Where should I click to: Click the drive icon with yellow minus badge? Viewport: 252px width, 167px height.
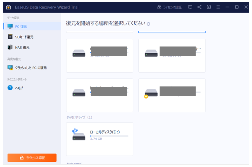click(x=151, y=93)
